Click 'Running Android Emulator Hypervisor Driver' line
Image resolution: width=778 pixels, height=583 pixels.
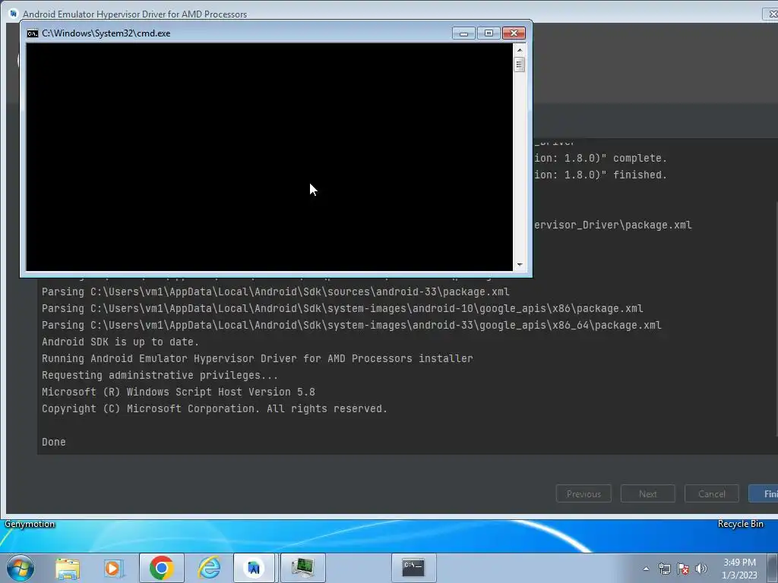coord(257,358)
